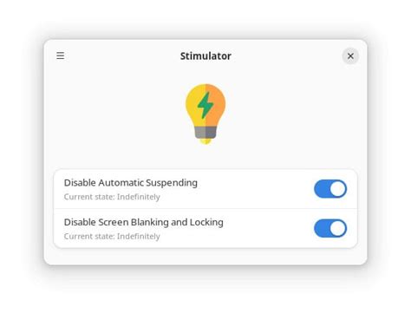
Task: Click "Current state: Indefinitely" under Automatic Suspending
Action: [x=112, y=197]
